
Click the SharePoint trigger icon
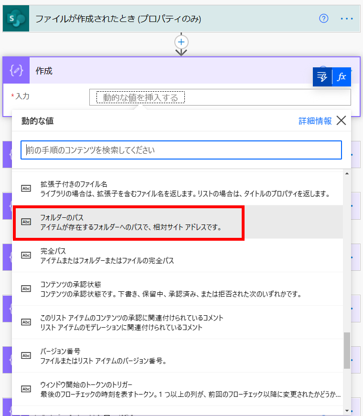tap(16, 19)
